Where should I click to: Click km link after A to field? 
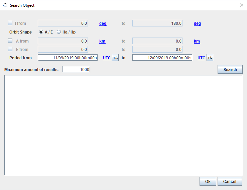(x=197, y=41)
